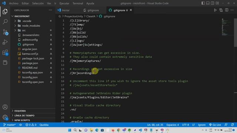This screenshot has width=237, height=133.
Task: Change language mode Ignore indicator
Action: coord(202,125)
